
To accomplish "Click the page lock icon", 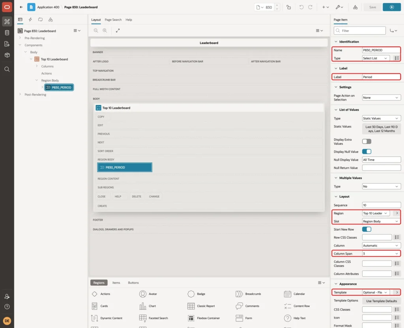I will click(288, 7).
